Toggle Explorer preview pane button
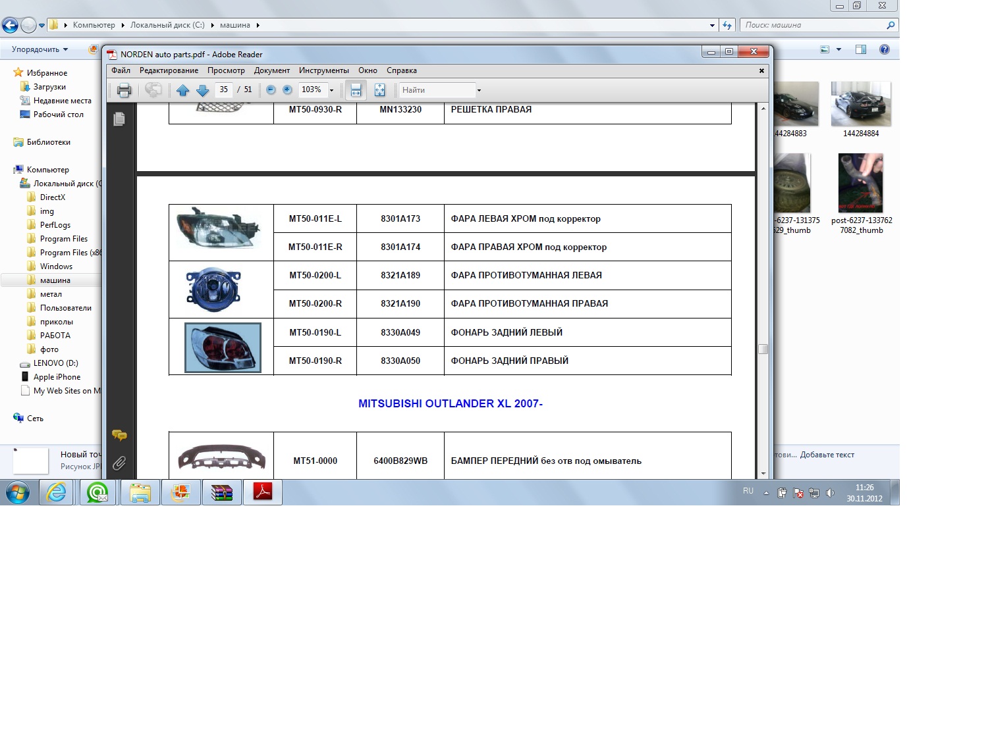 click(860, 49)
